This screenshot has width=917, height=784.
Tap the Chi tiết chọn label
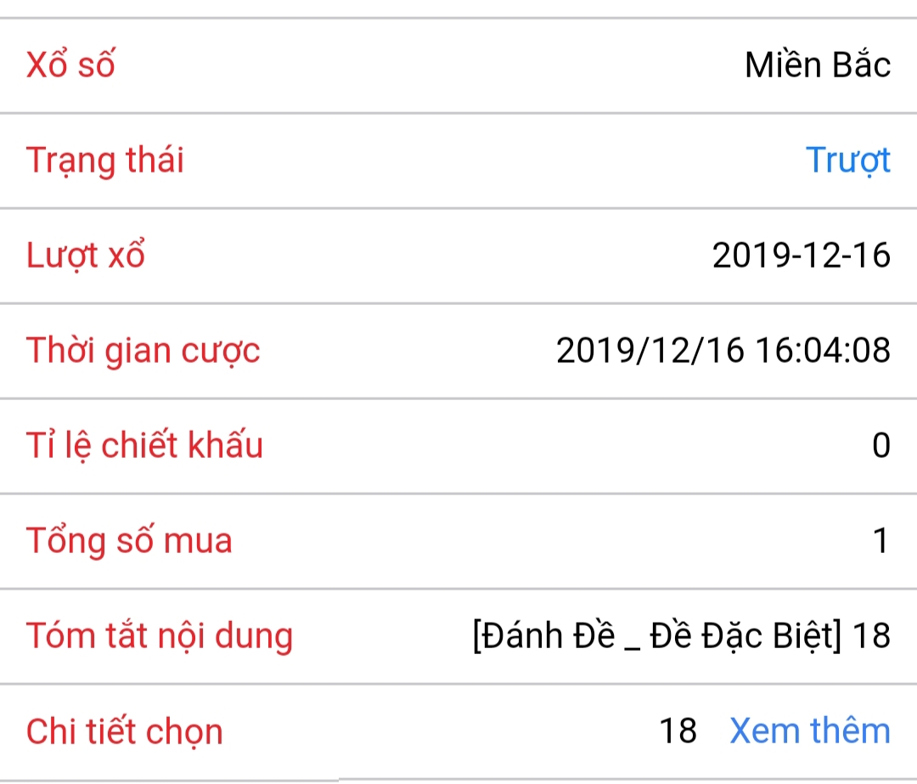pos(125,731)
